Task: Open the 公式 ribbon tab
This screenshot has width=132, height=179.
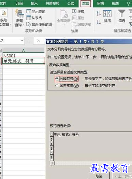Action: [x=71, y=3]
